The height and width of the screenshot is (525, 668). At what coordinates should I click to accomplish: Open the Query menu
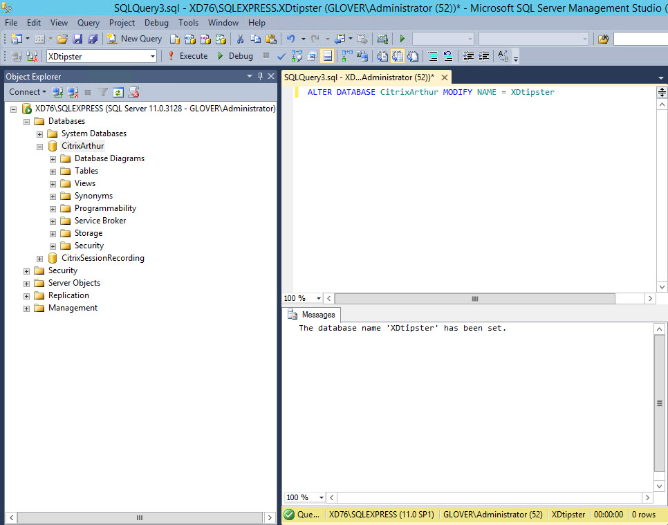click(x=89, y=23)
